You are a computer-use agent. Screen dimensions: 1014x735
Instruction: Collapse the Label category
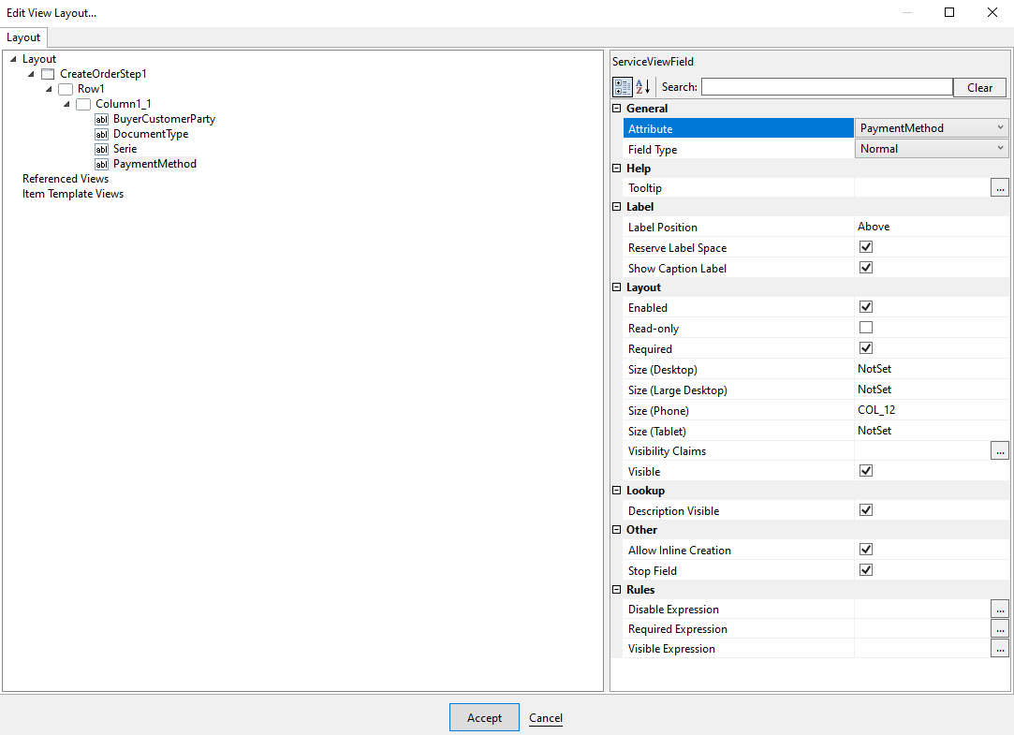pyautogui.click(x=617, y=207)
